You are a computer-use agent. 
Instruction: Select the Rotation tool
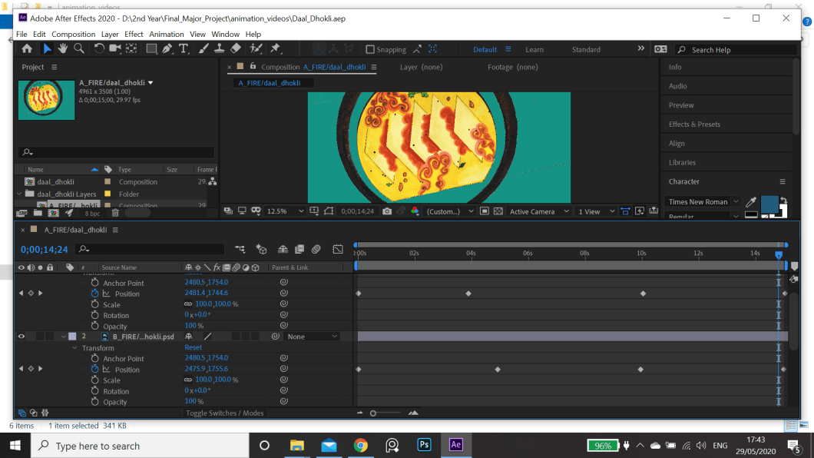point(98,49)
